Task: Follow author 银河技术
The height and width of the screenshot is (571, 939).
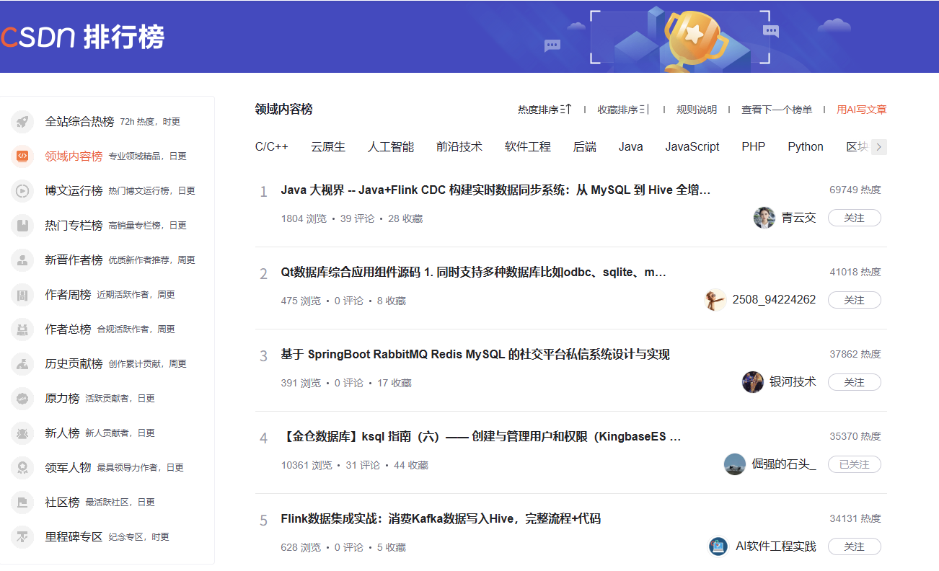Action: pyautogui.click(x=855, y=382)
